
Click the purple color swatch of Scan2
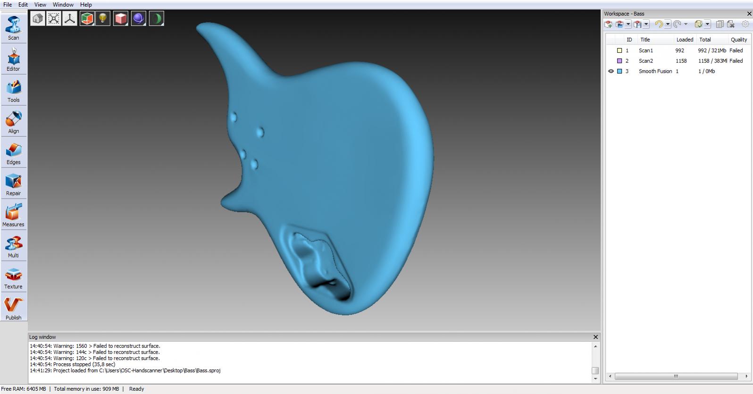pos(619,61)
